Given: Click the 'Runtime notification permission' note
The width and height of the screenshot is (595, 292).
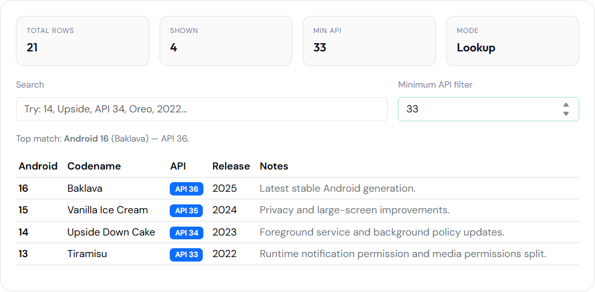Looking at the screenshot, I should pyautogui.click(x=403, y=254).
